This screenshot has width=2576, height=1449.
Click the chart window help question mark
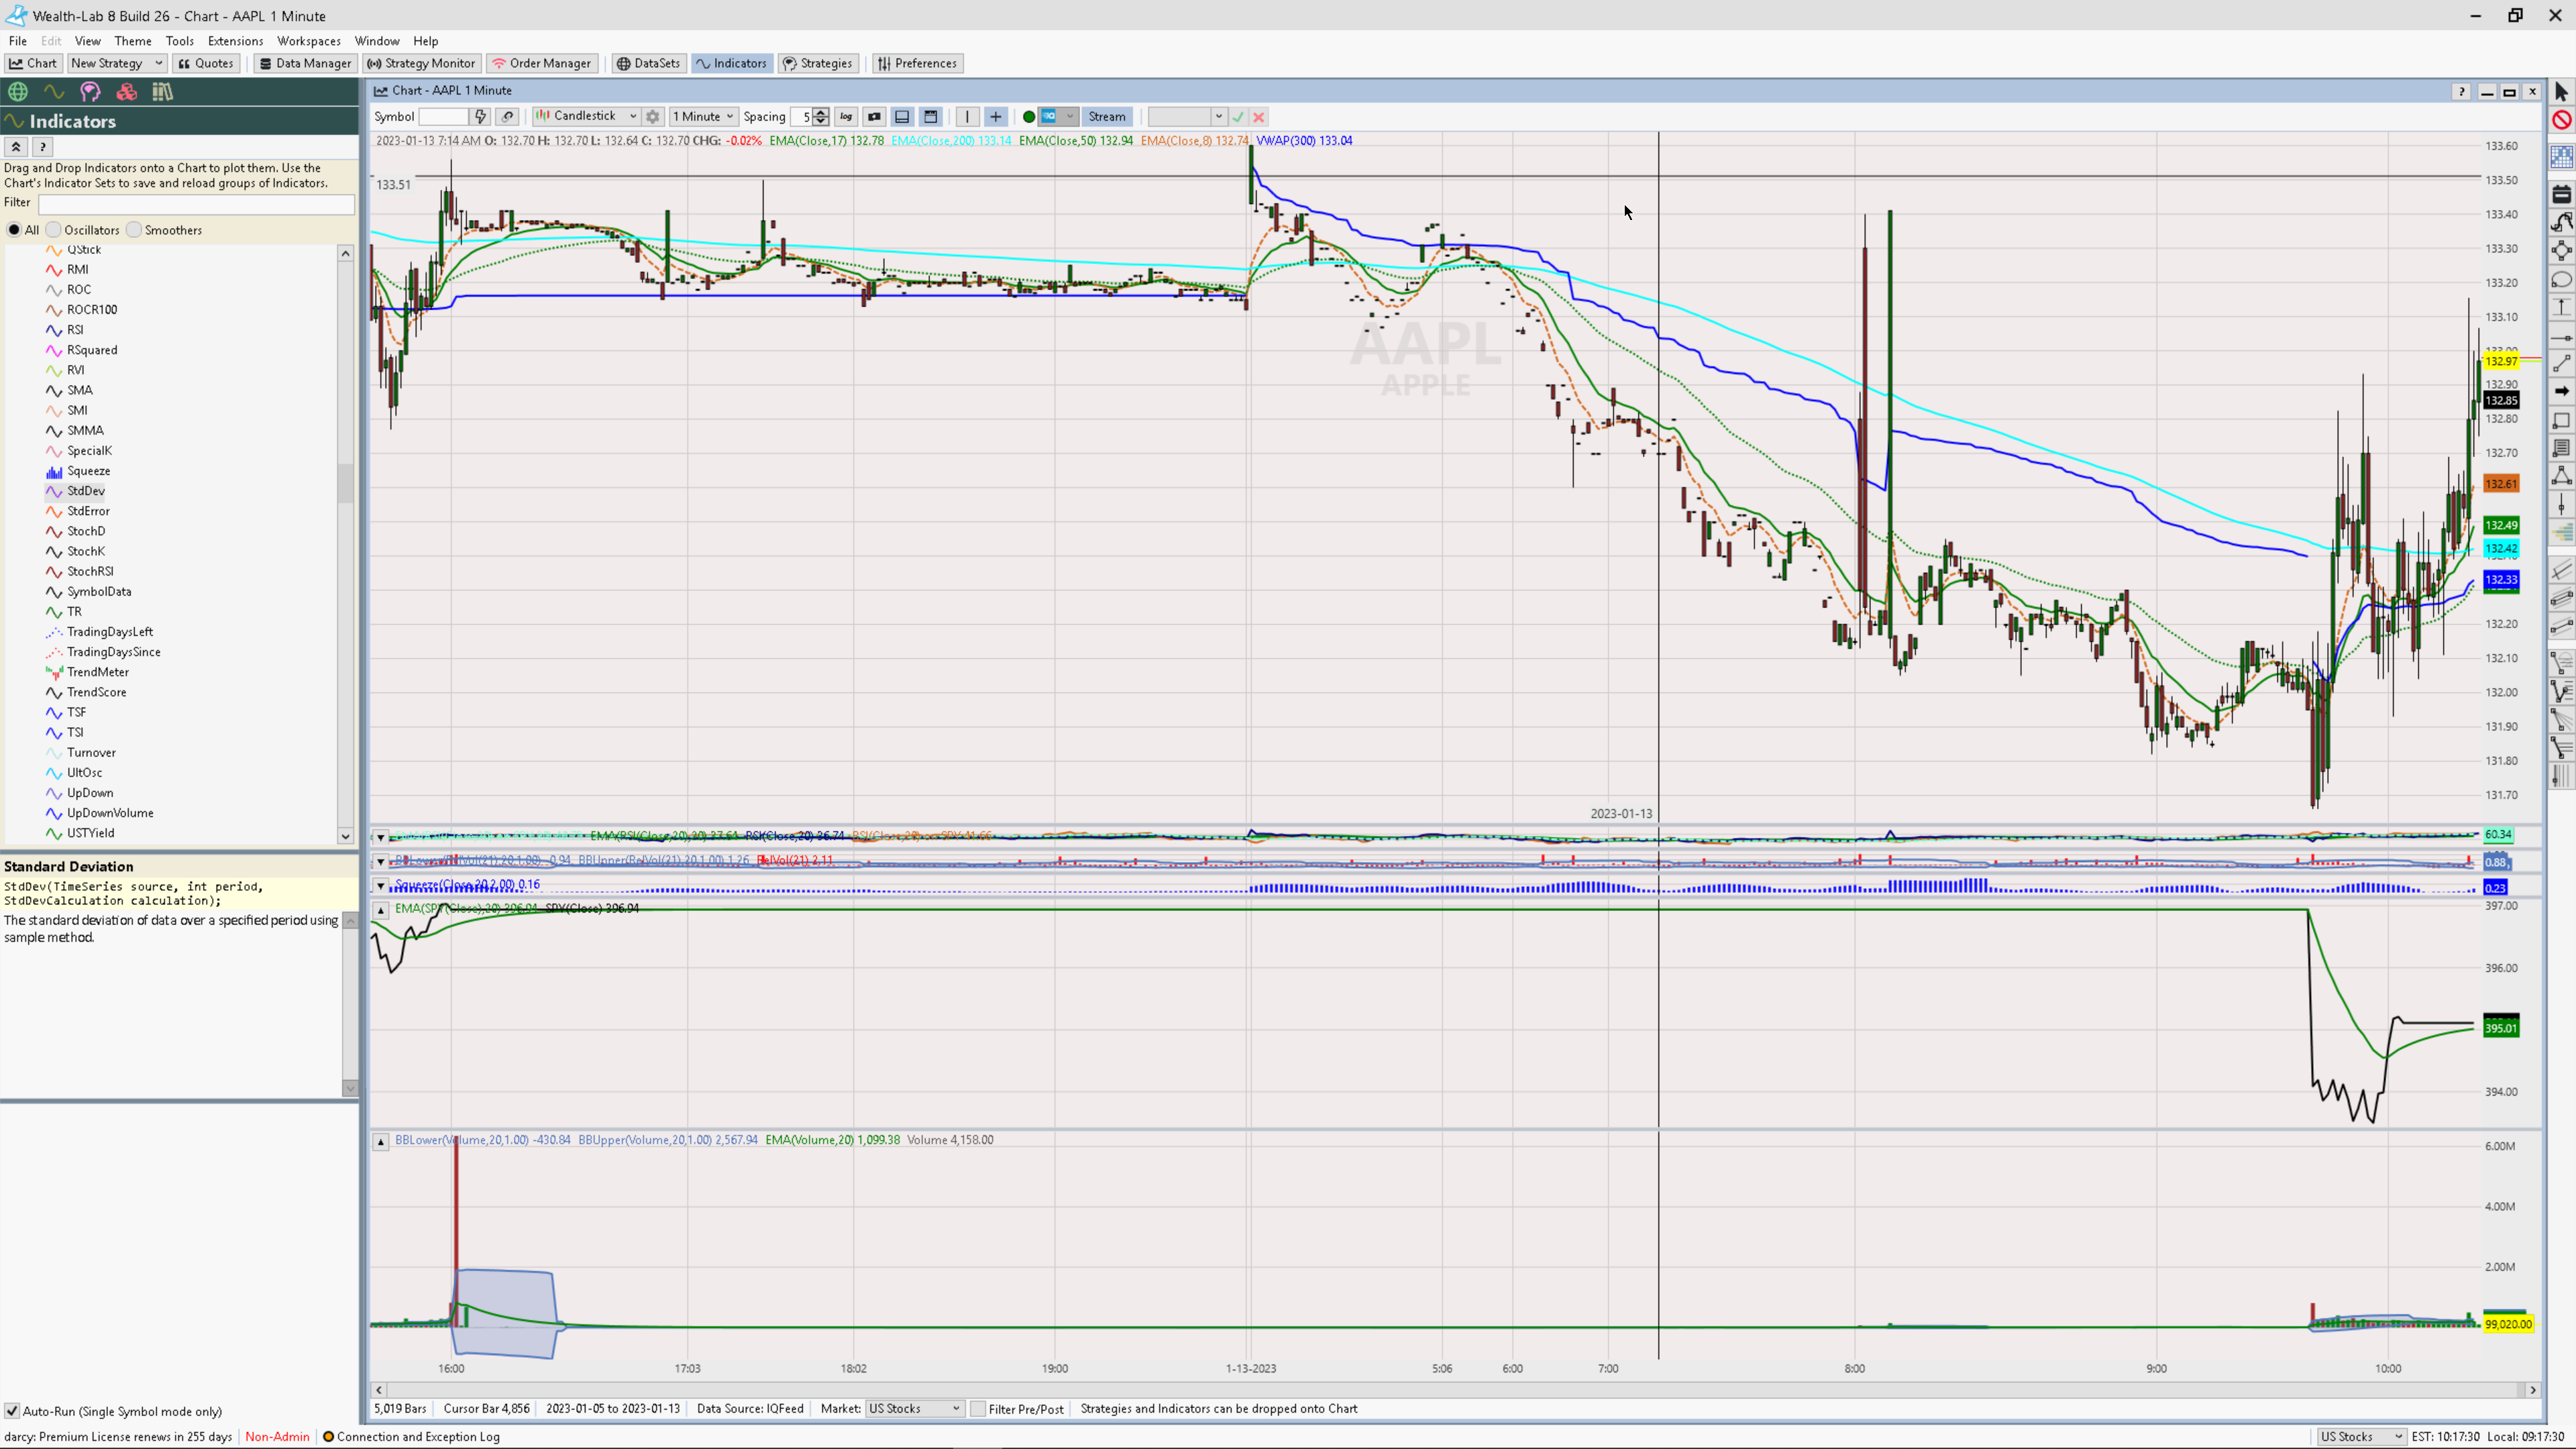click(x=2461, y=91)
